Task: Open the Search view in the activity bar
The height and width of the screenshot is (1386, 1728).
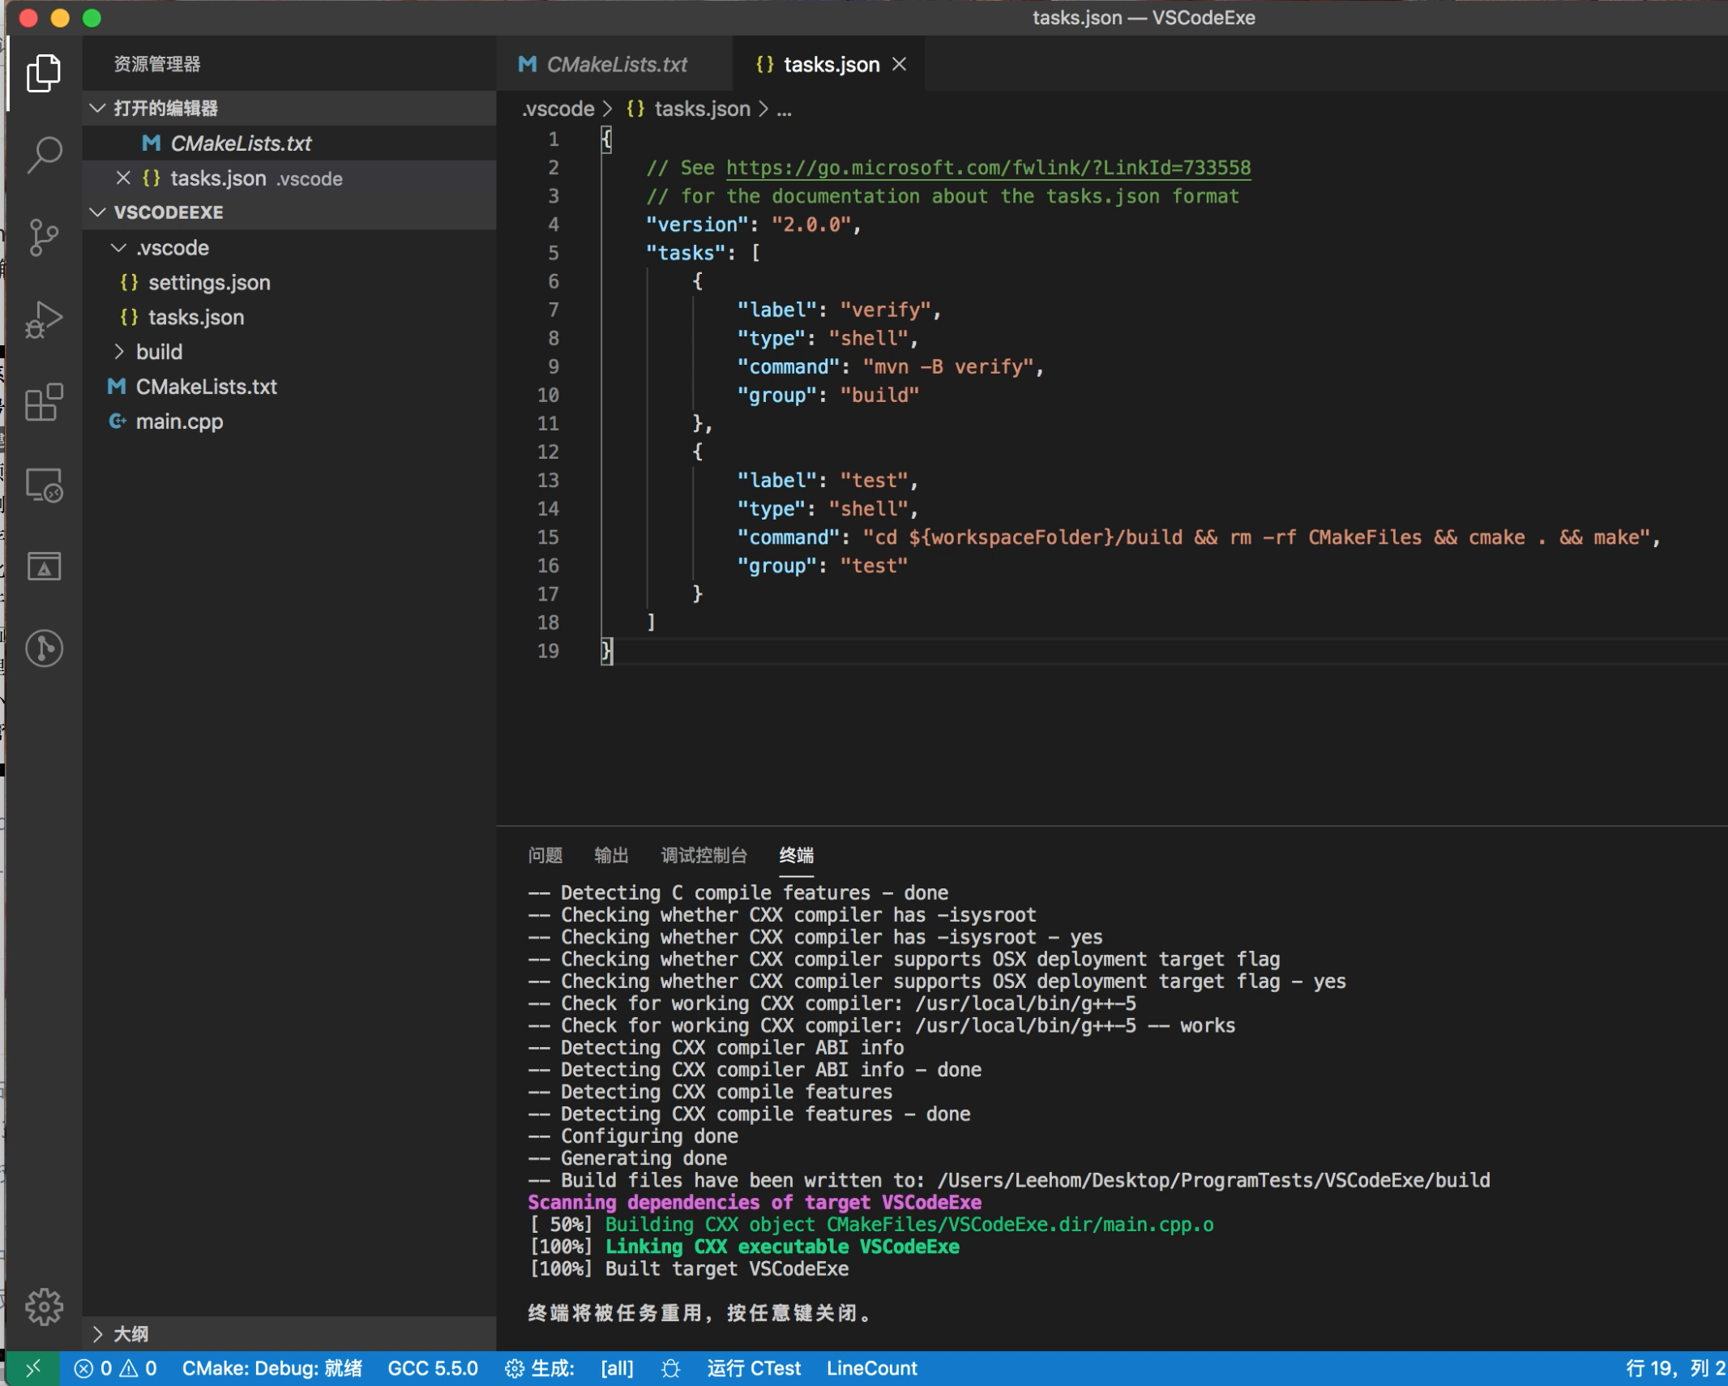Action: pyautogui.click(x=45, y=154)
